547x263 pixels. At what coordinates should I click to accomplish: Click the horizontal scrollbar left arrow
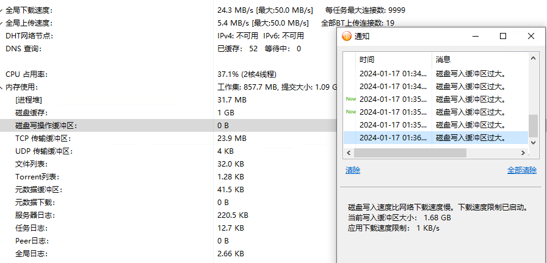[x=348, y=153]
